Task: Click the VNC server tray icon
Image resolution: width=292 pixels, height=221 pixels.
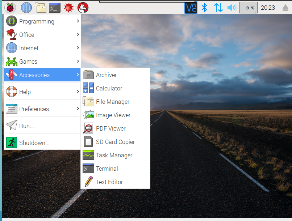Action: pyautogui.click(x=191, y=8)
